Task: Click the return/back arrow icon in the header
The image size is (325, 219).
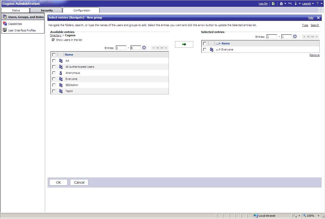Action: point(290,3)
